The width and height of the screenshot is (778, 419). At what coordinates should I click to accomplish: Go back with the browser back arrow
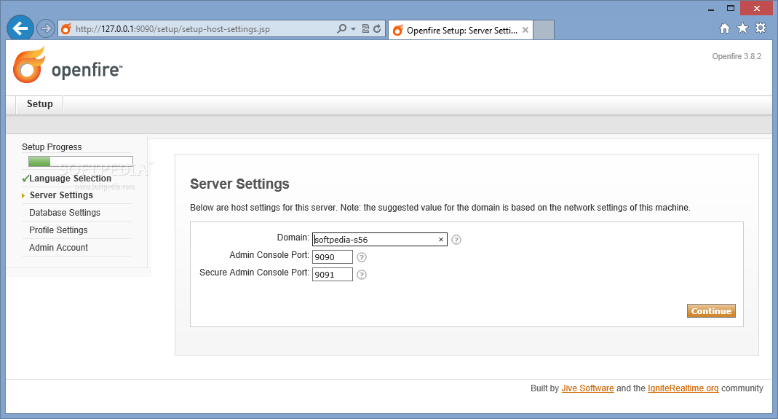[x=20, y=28]
